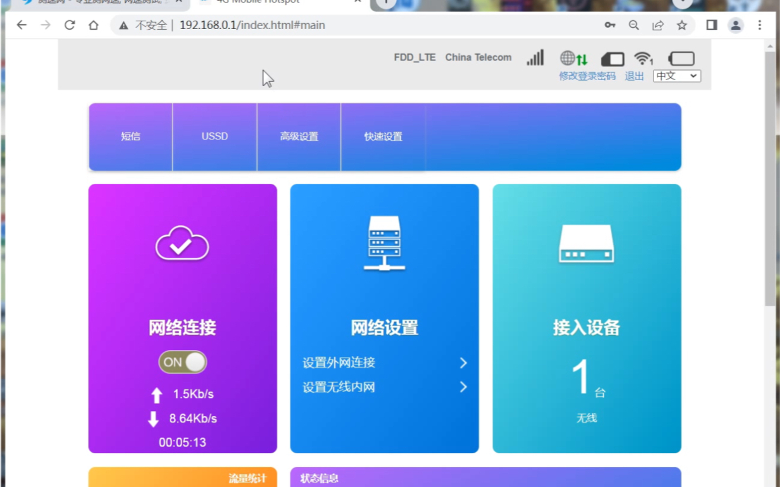This screenshot has height=487, width=780.
Task: Click the globe data connection icon
Action: 573,58
